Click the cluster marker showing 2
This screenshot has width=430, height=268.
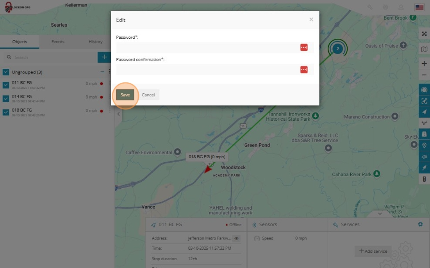[x=337, y=49]
